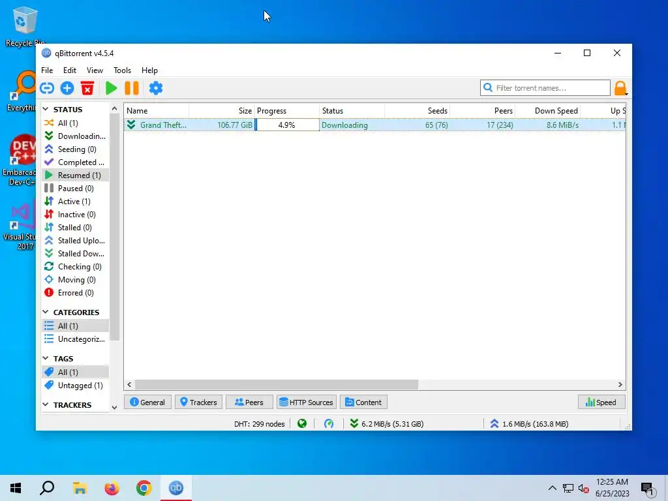The height and width of the screenshot is (501, 668).
Task: Switch to the Peers tab
Action: tap(249, 402)
